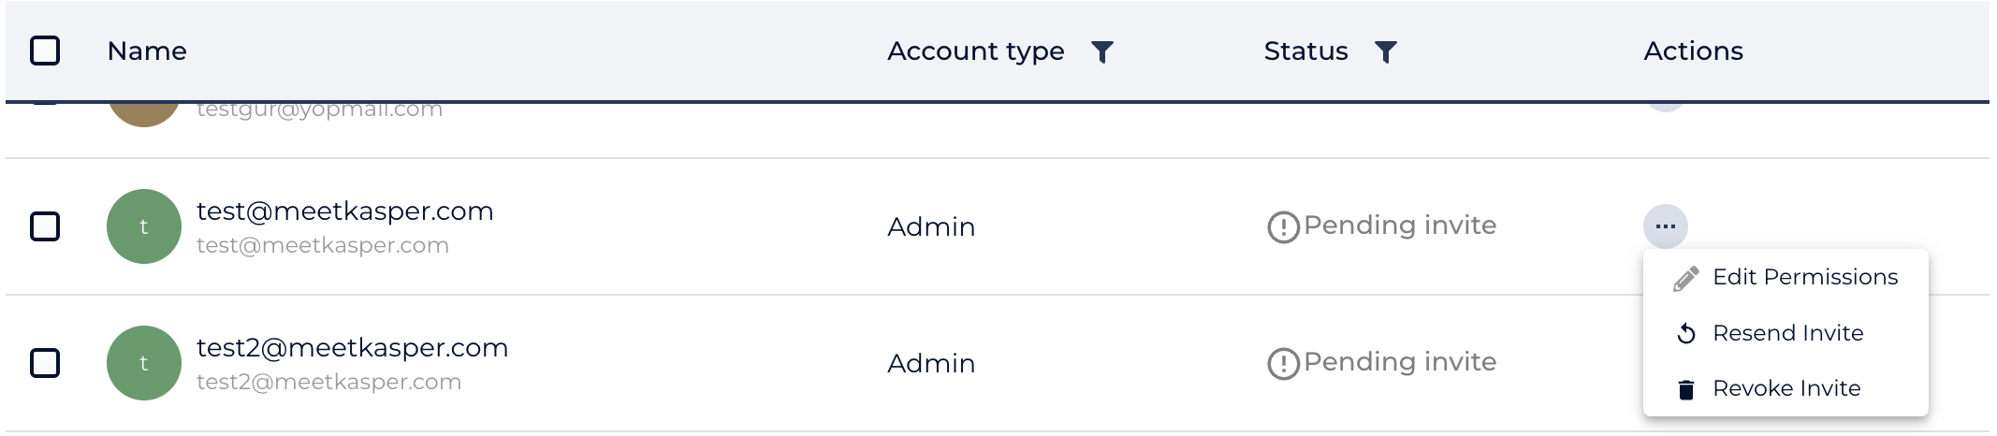Click the test2@meetkasper.com user name
The height and width of the screenshot is (436, 1997).
[x=352, y=348]
